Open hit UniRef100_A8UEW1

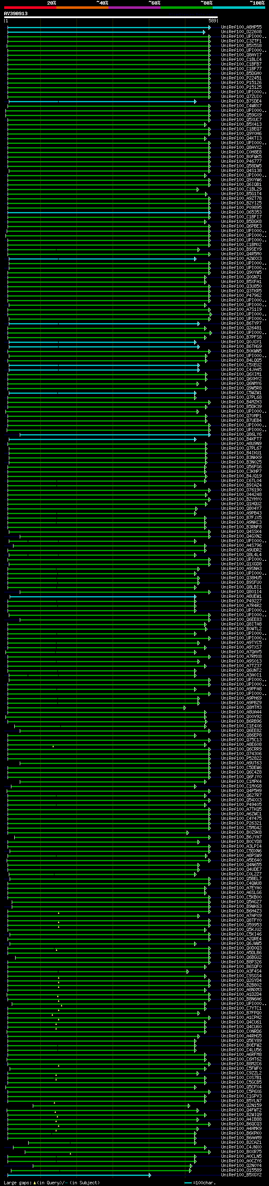click(241, 597)
